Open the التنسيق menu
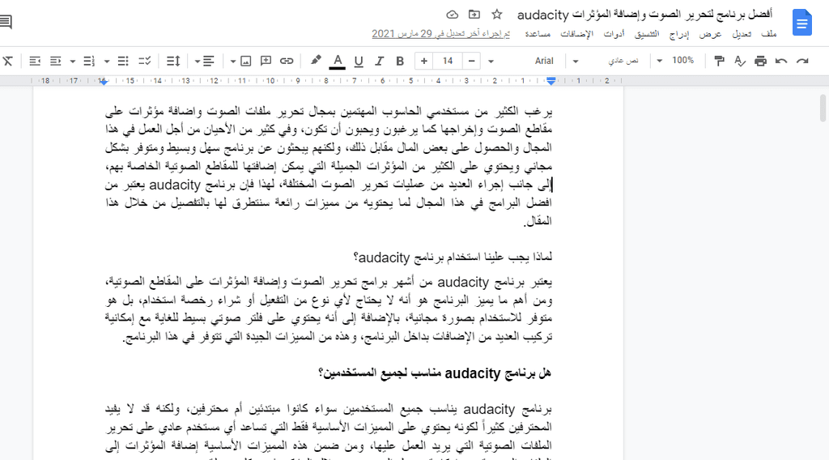Viewport: 829px width, 460px height. click(x=647, y=34)
